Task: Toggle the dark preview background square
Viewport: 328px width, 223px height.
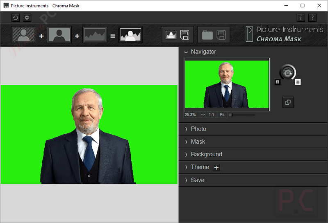Action: coord(278,82)
